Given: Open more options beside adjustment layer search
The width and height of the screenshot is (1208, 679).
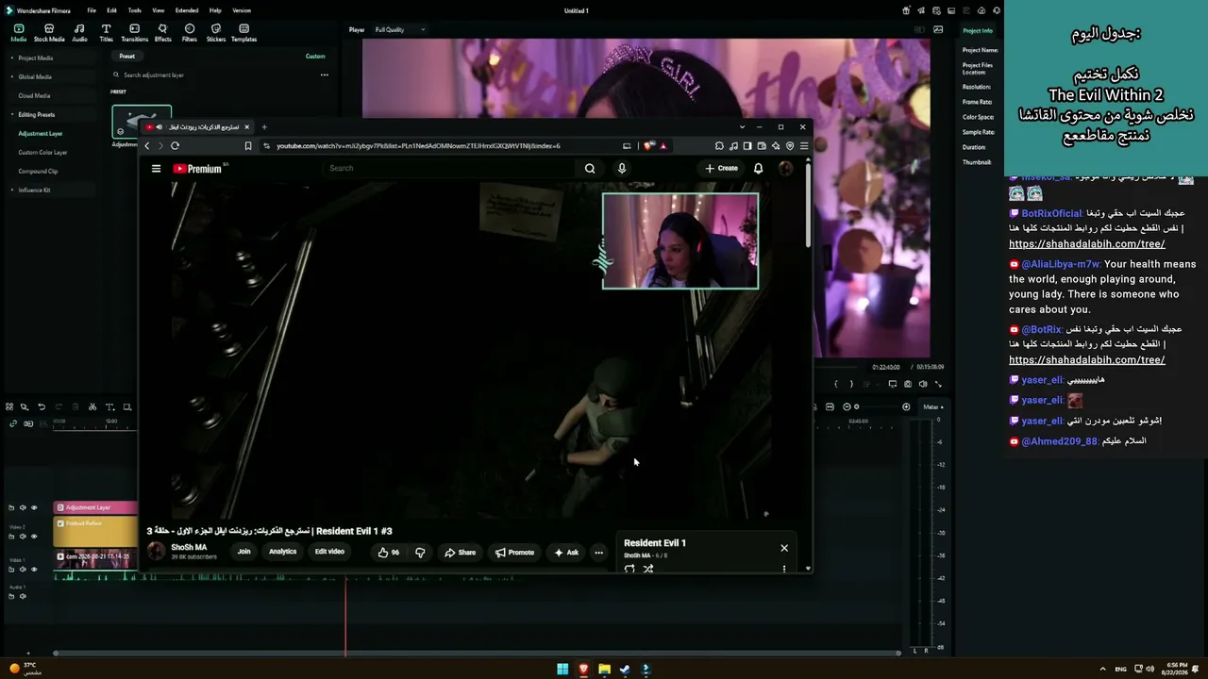Looking at the screenshot, I should tap(324, 75).
